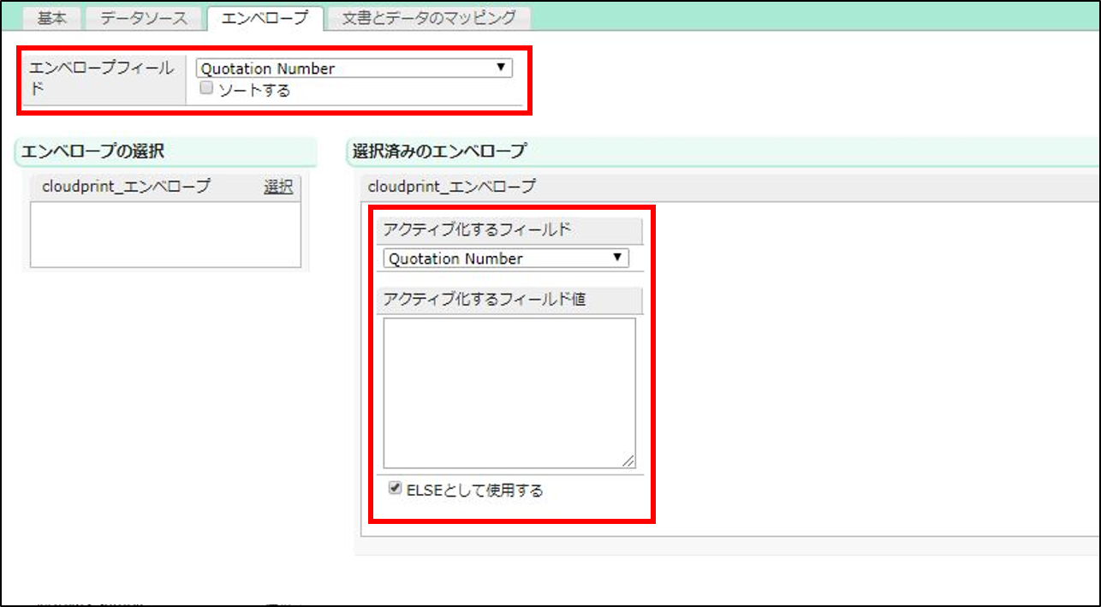This screenshot has height=607, width=1101.
Task: Click the アクティブ化するフィールド値 heading
Action: [x=485, y=299]
